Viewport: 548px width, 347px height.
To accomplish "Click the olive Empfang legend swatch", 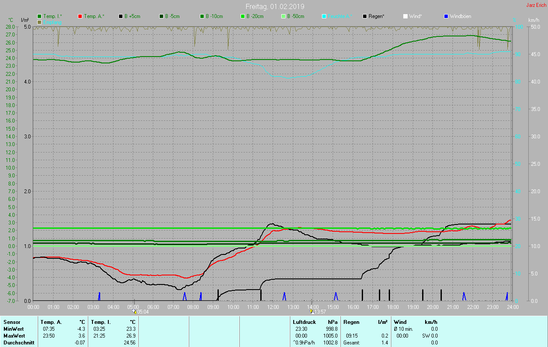I will [40, 22].
